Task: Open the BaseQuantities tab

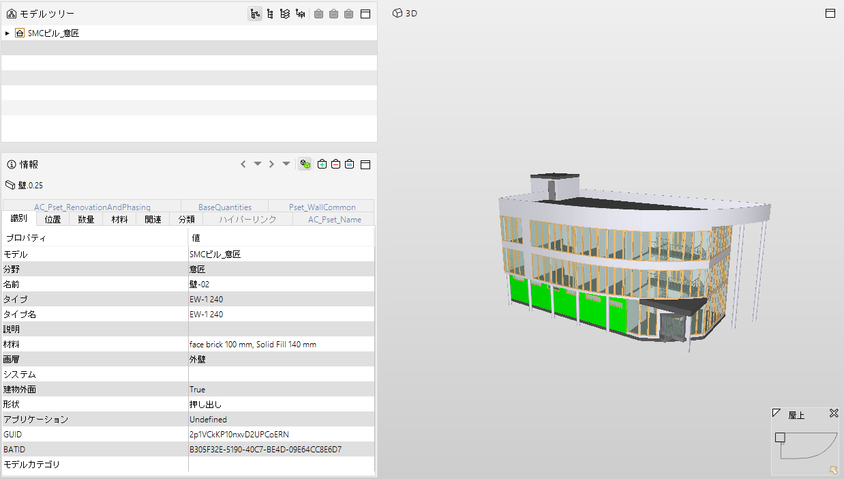Action: [225, 207]
